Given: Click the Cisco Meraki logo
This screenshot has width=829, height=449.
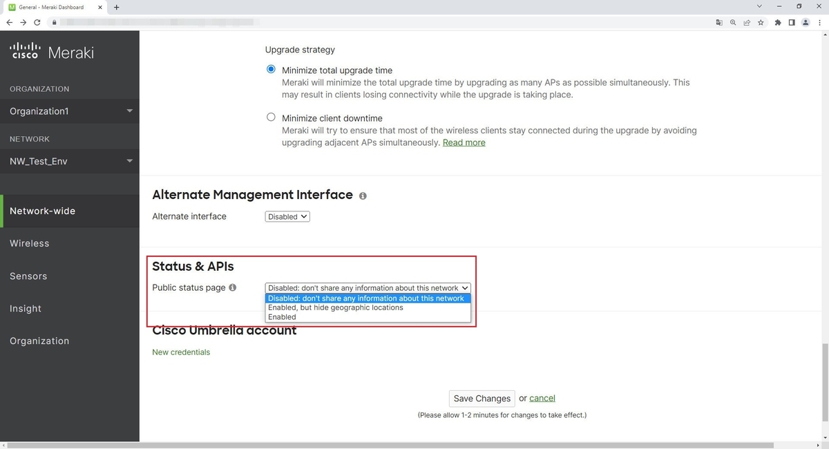Looking at the screenshot, I should 52,52.
